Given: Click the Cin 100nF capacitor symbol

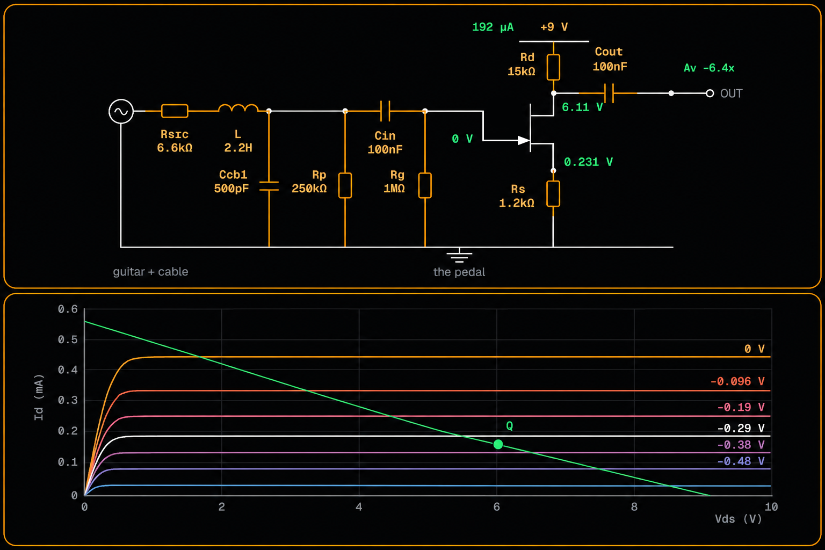Looking at the screenshot, I should click(x=385, y=111).
